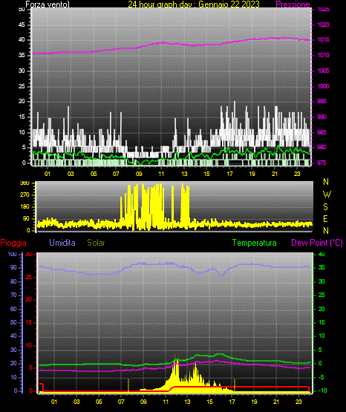
Task: Click the W wind direction label
Action: pyautogui.click(x=327, y=194)
